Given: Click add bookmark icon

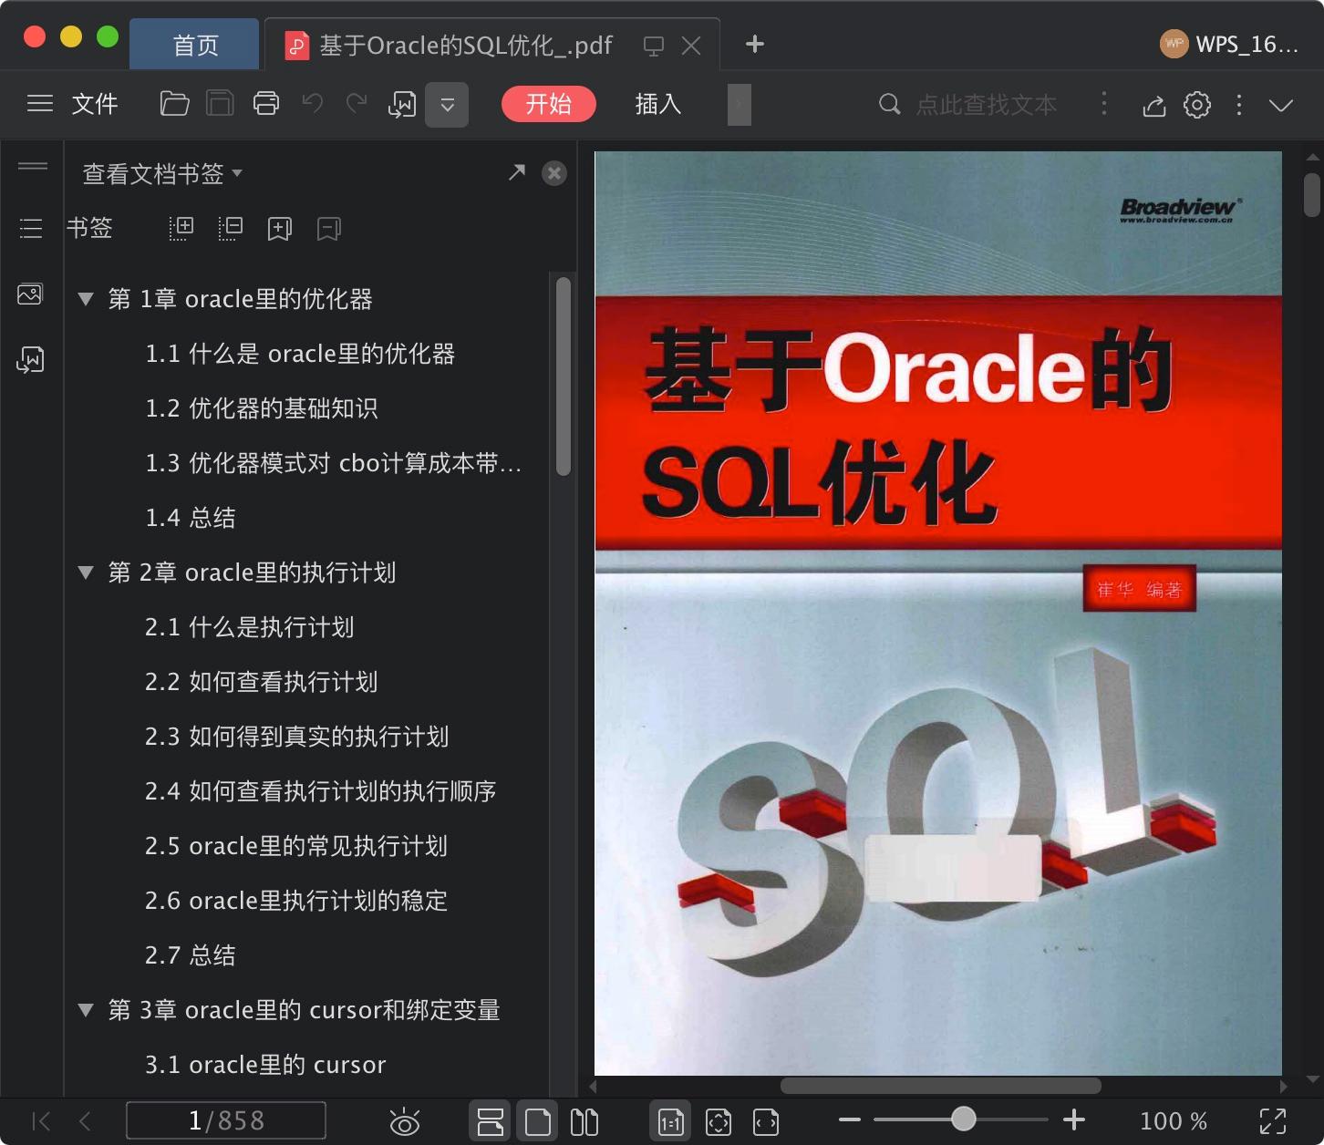Looking at the screenshot, I should [x=280, y=228].
